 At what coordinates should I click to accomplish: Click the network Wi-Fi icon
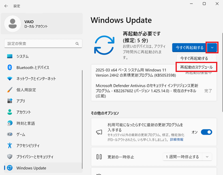click(x=10, y=78)
